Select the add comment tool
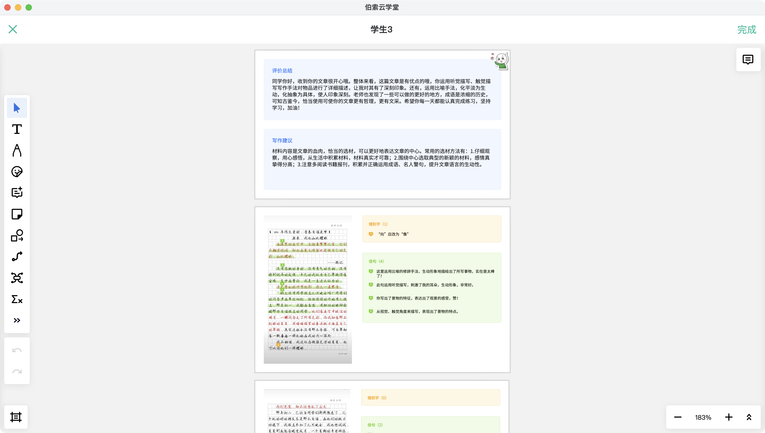The height and width of the screenshot is (433, 765). point(17,193)
